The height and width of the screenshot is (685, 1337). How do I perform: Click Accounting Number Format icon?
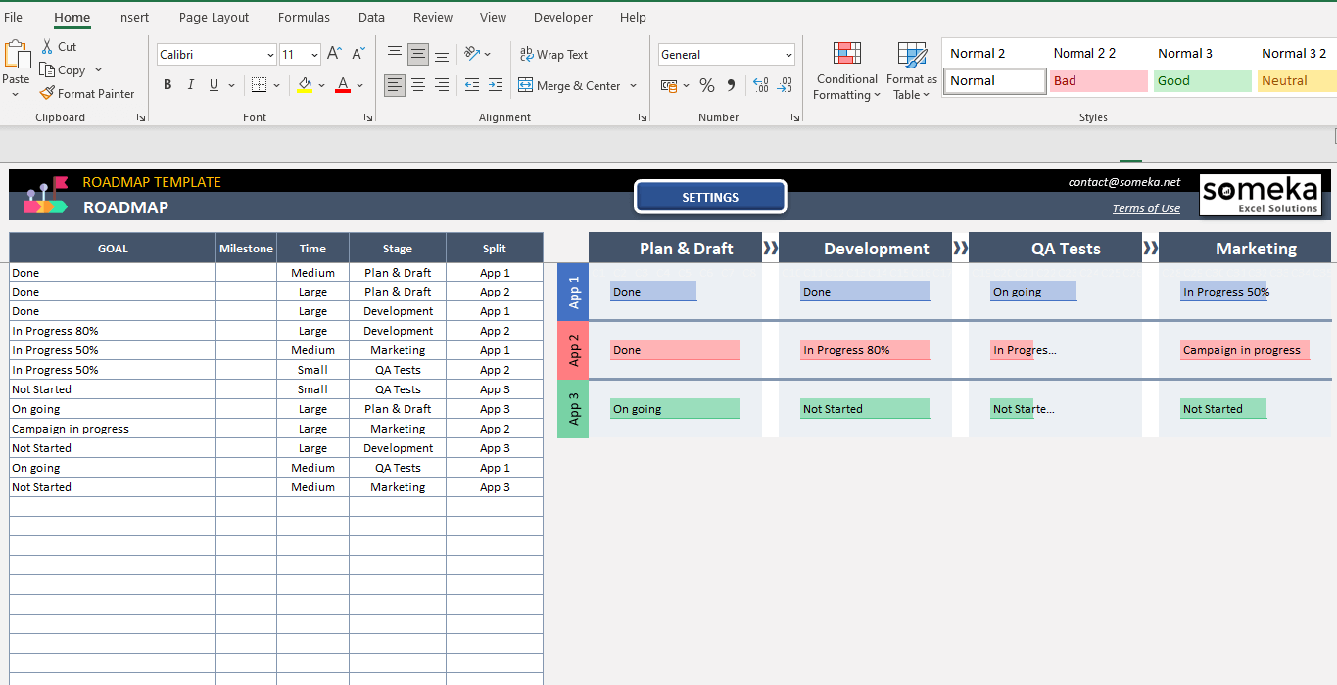[670, 85]
